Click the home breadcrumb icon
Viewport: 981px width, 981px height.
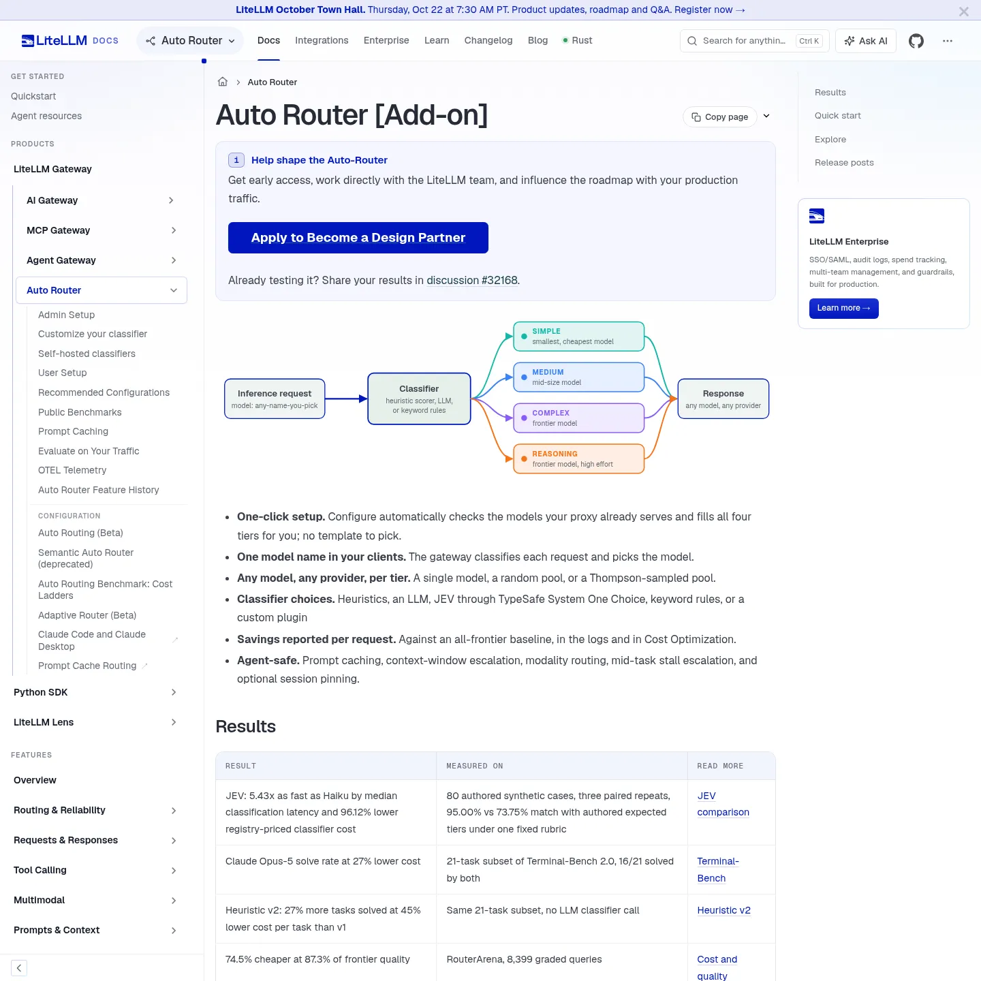click(222, 82)
